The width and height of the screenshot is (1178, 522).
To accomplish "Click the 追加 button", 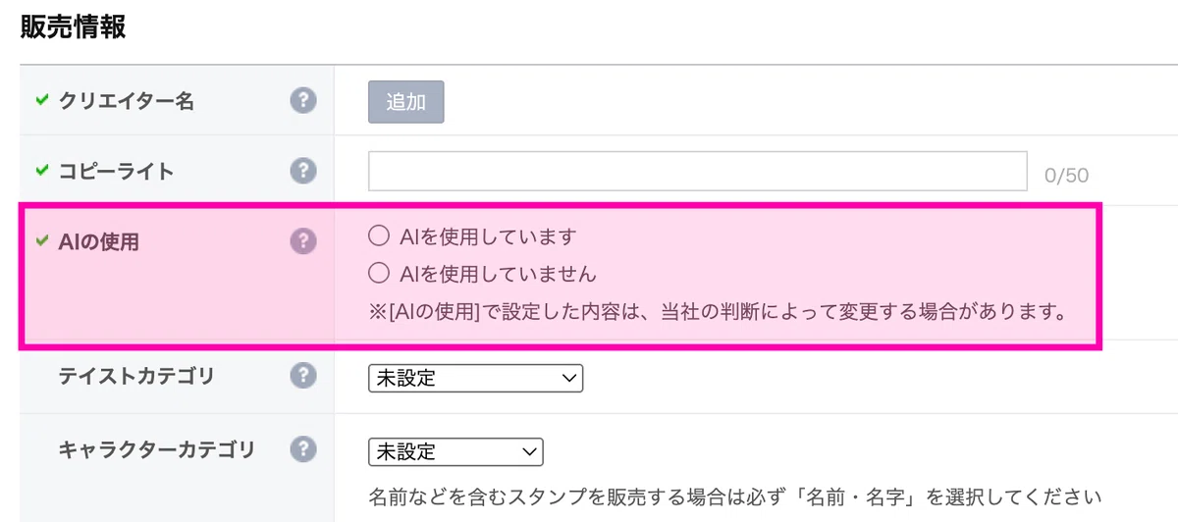I will (406, 102).
